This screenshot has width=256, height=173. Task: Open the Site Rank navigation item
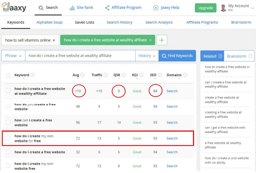click(x=81, y=8)
